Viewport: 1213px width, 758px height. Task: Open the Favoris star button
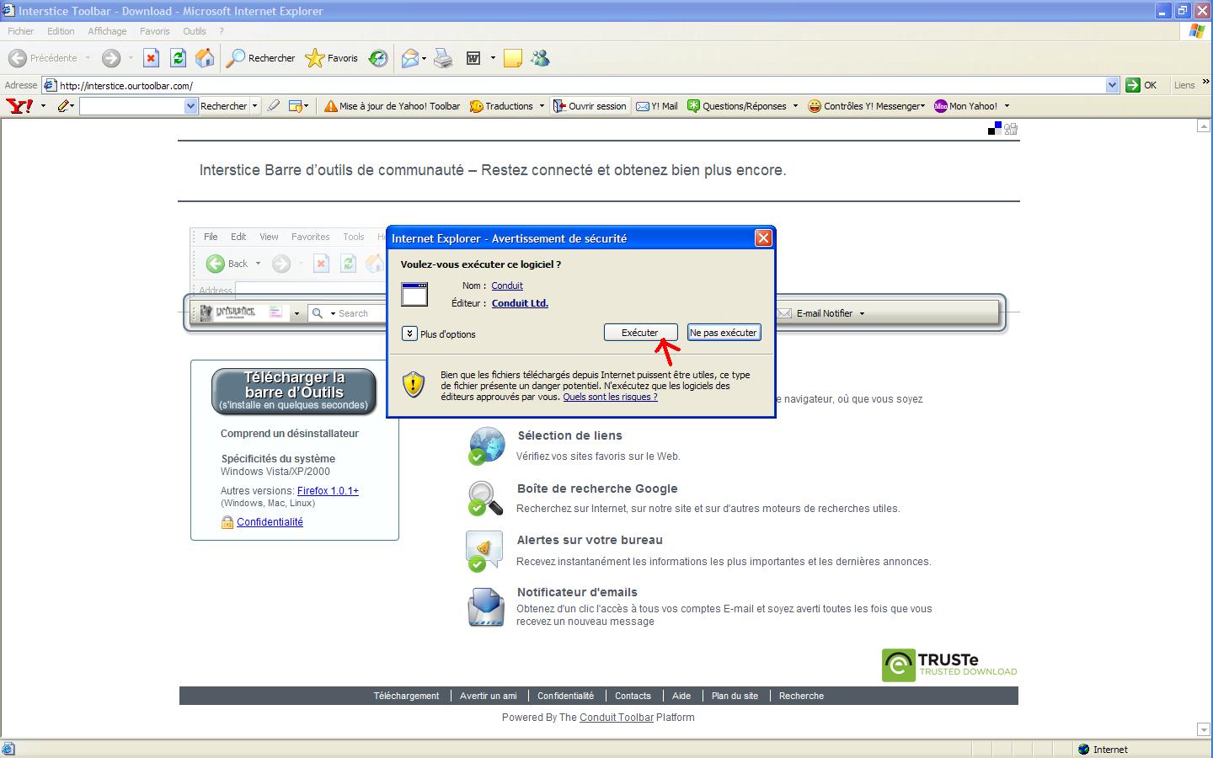pyautogui.click(x=332, y=58)
